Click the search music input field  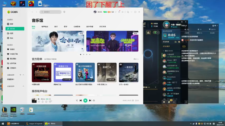click(51, 12)
